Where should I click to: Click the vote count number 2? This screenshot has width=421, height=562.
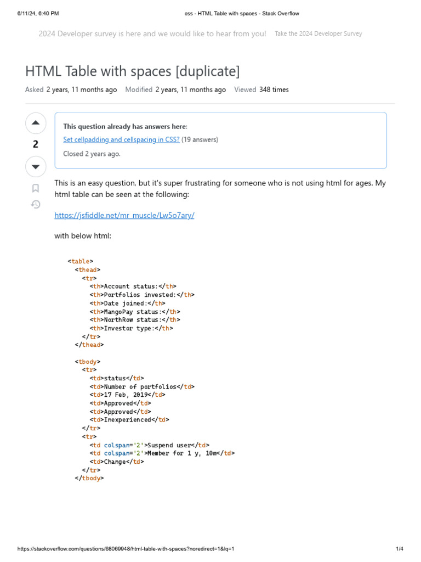point(36,144)
